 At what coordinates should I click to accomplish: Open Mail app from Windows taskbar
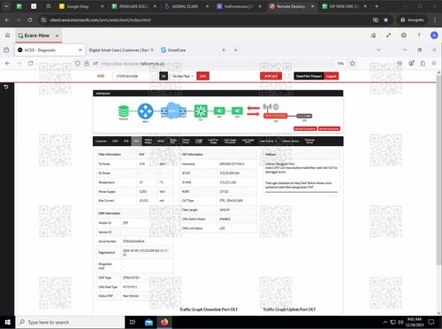149,322
